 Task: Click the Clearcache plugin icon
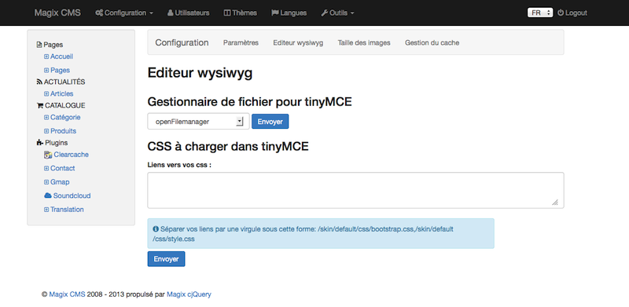tap(48, 155)
